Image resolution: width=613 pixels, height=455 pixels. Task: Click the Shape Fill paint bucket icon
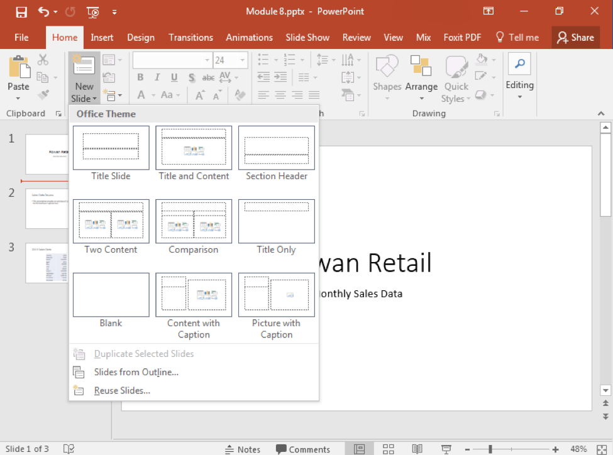click(482, 60)
